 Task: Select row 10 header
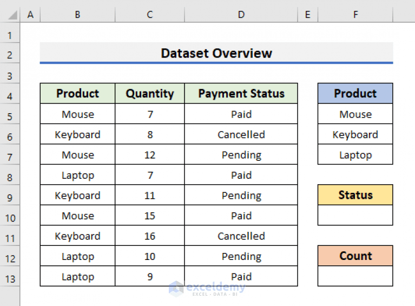click(x=10, y=216)
